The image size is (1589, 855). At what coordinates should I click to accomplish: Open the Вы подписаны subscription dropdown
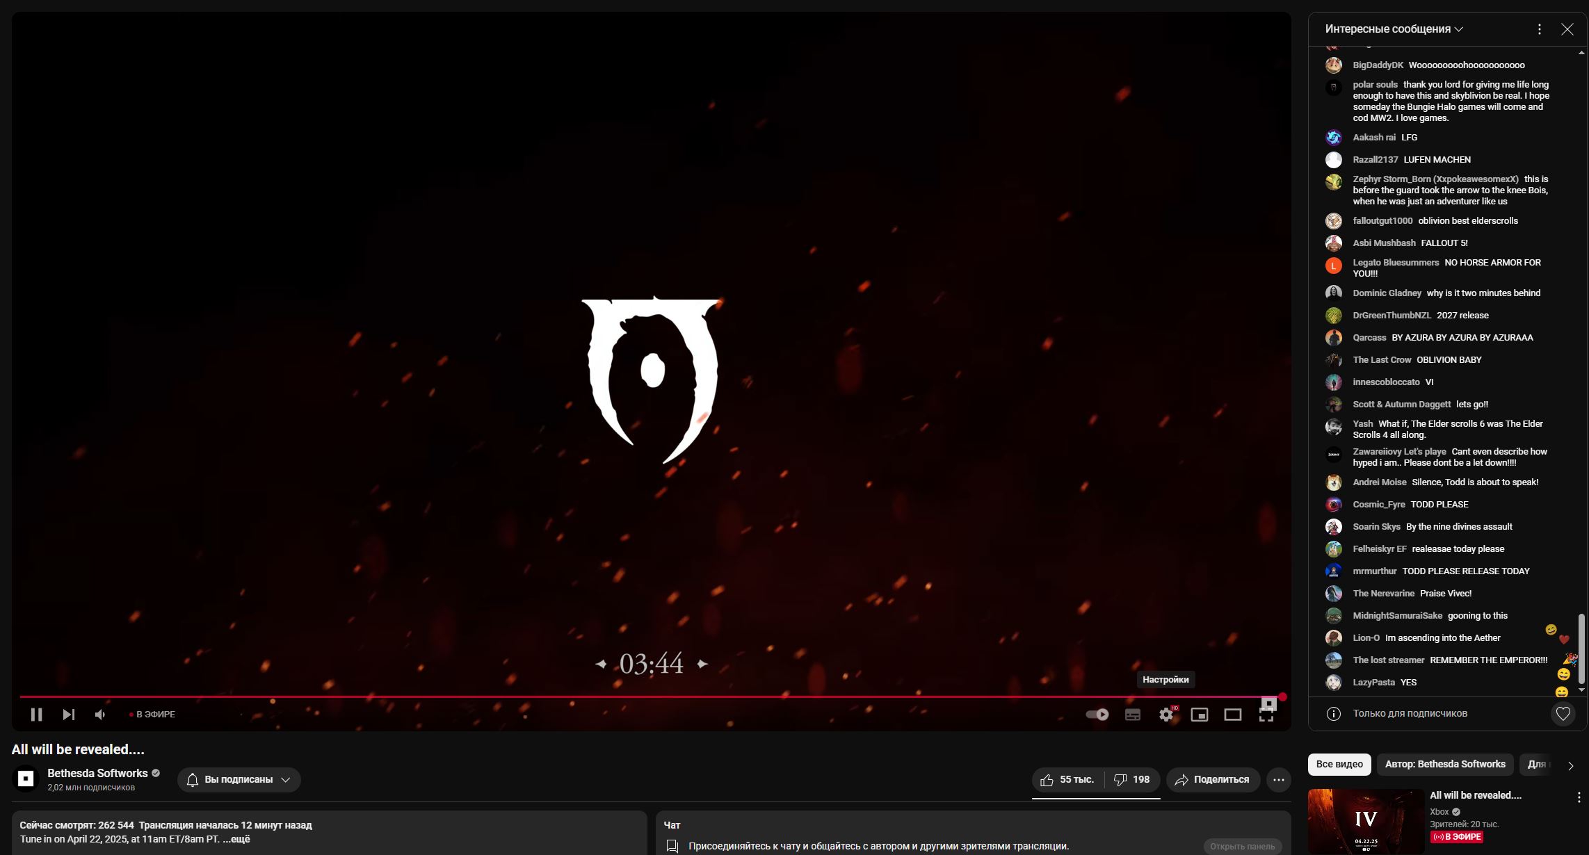[x=239, y=780]
